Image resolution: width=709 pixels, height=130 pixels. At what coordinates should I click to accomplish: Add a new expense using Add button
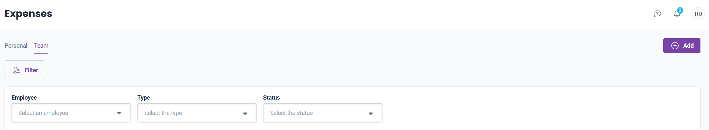tap(682, 46)
